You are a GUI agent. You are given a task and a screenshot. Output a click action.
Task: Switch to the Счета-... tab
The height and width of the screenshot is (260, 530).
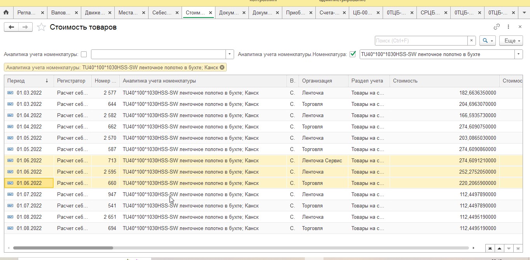(x=329, y=12)
